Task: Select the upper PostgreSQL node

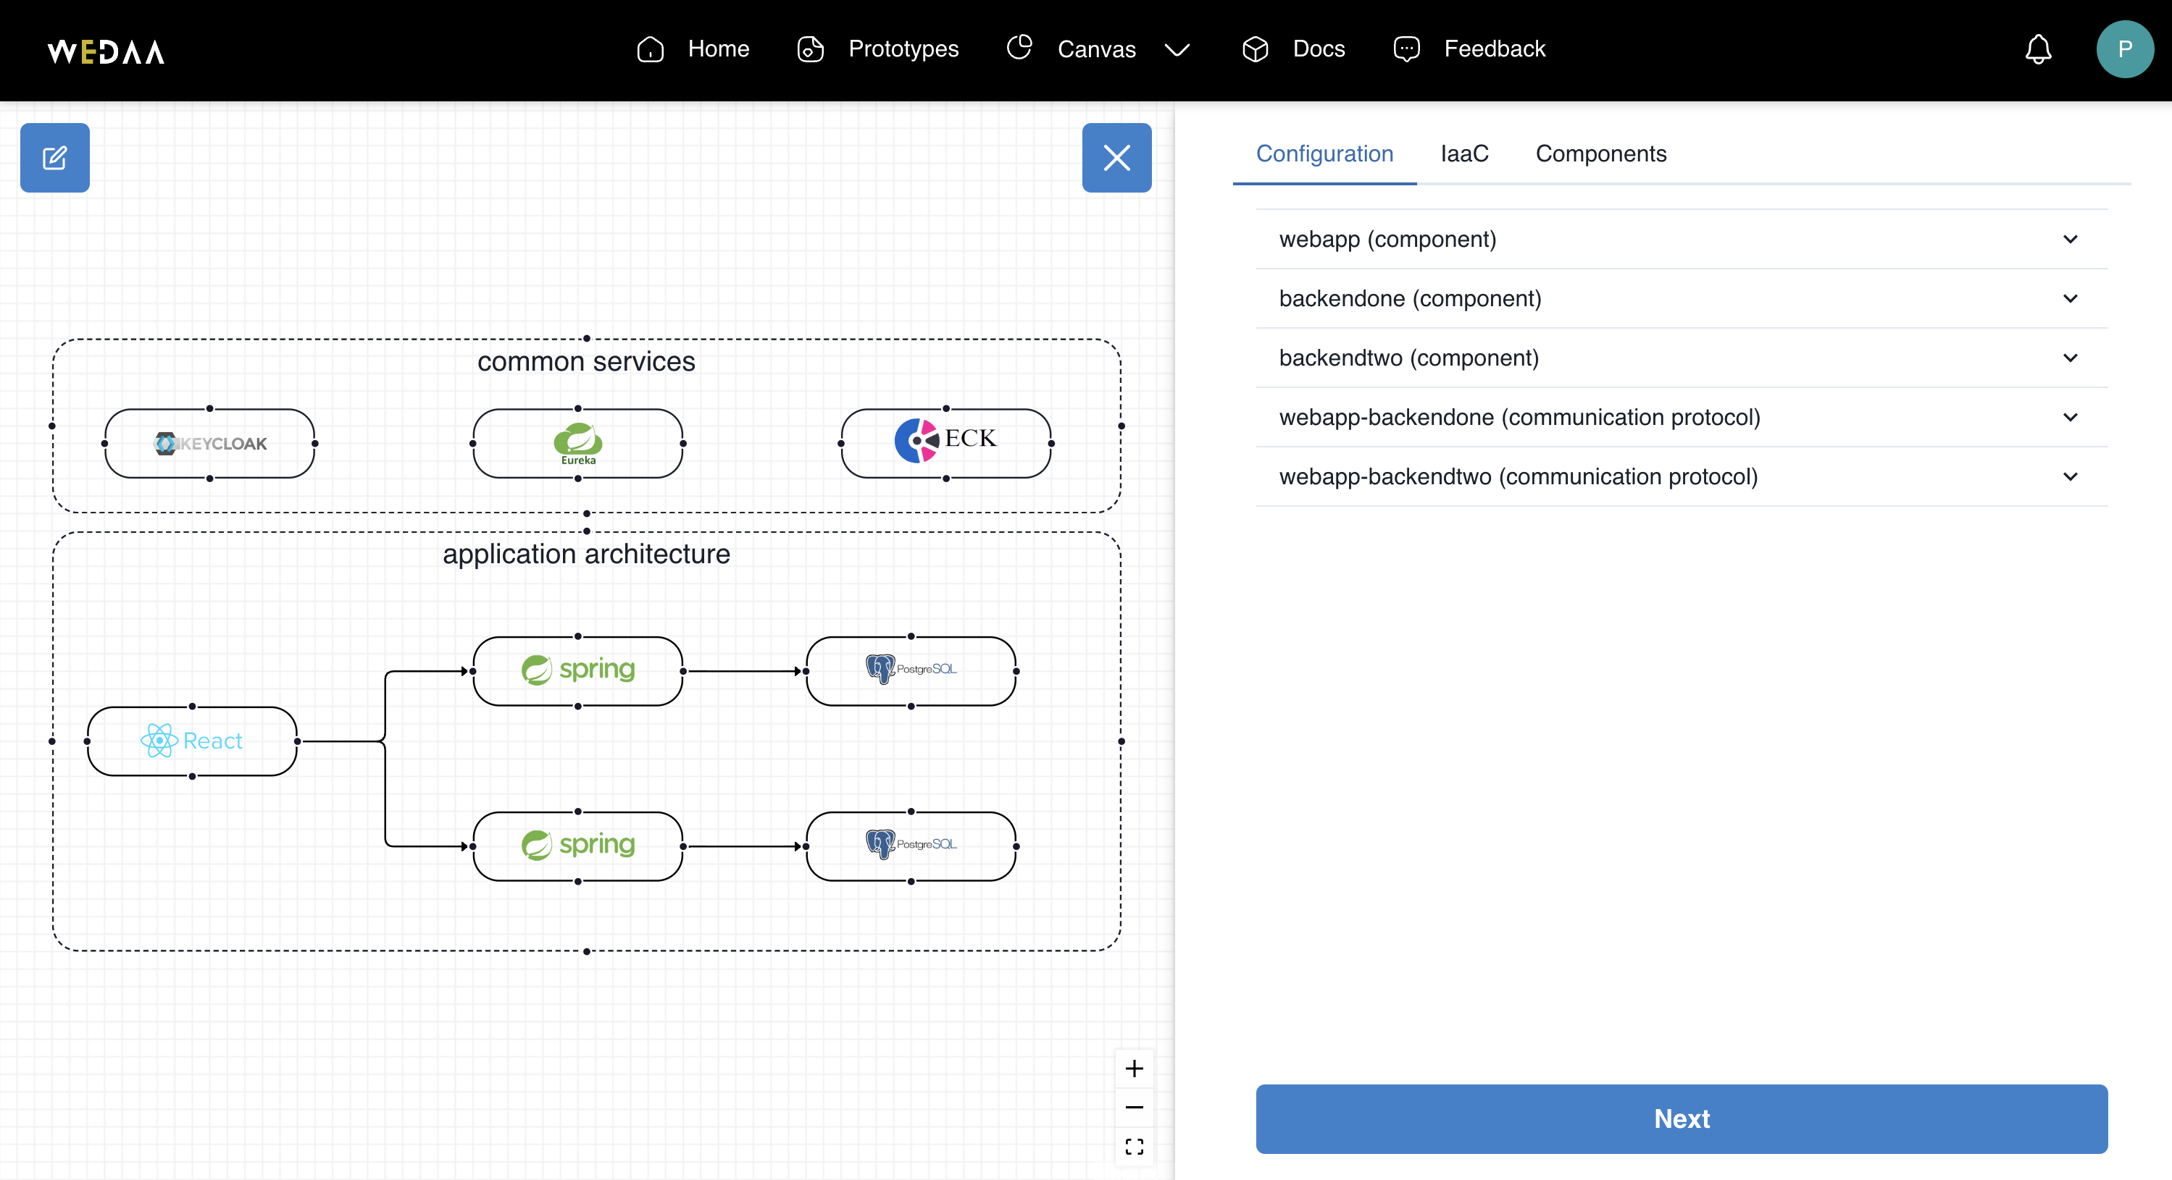Action: (911, 670)
